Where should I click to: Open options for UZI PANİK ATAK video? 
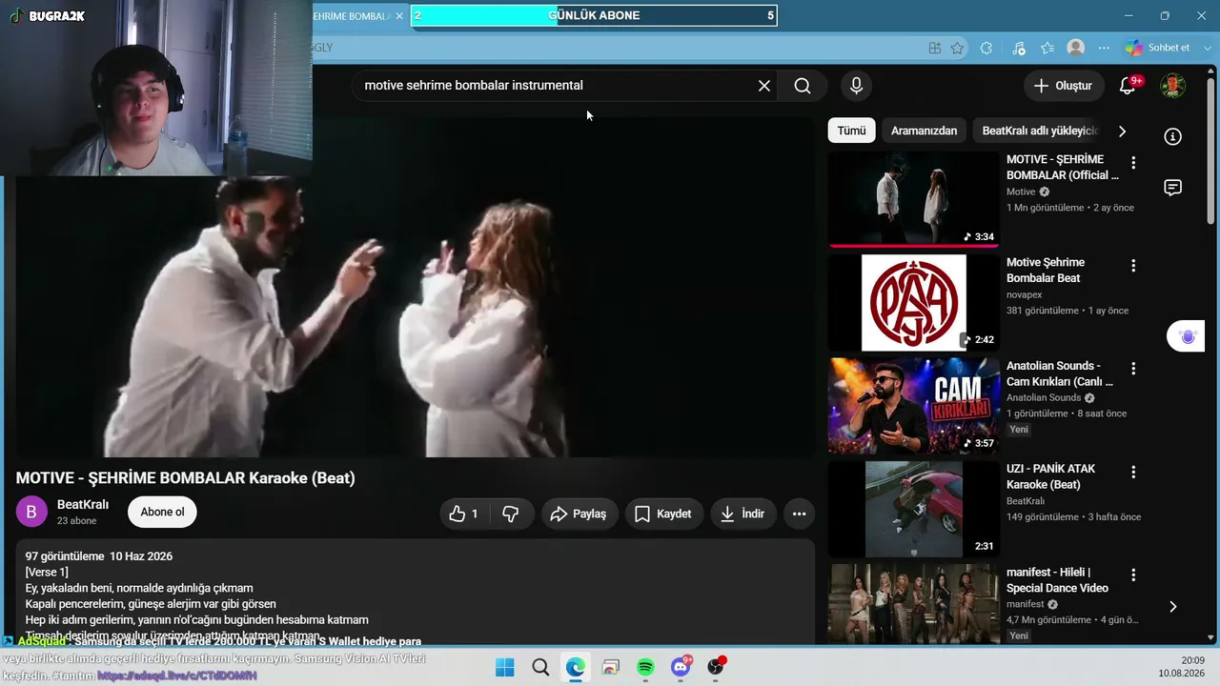tap(1133, 472)
